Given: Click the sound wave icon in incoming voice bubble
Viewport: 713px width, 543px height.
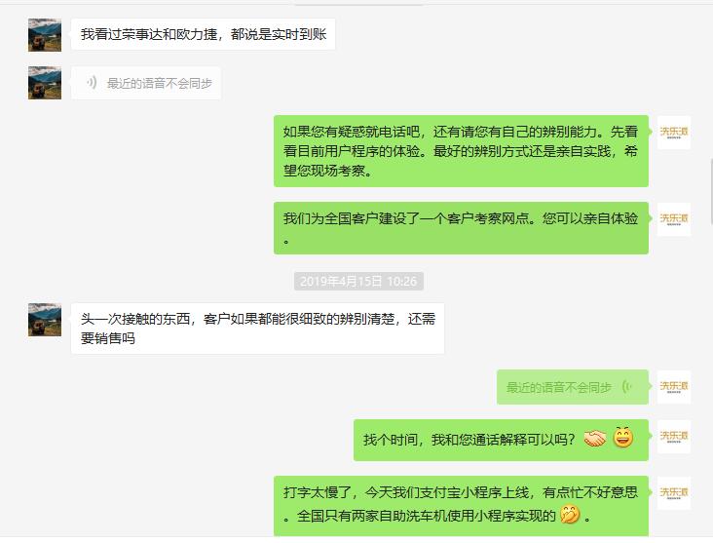Looking at the screenshot, I should [x=92, y=83].
